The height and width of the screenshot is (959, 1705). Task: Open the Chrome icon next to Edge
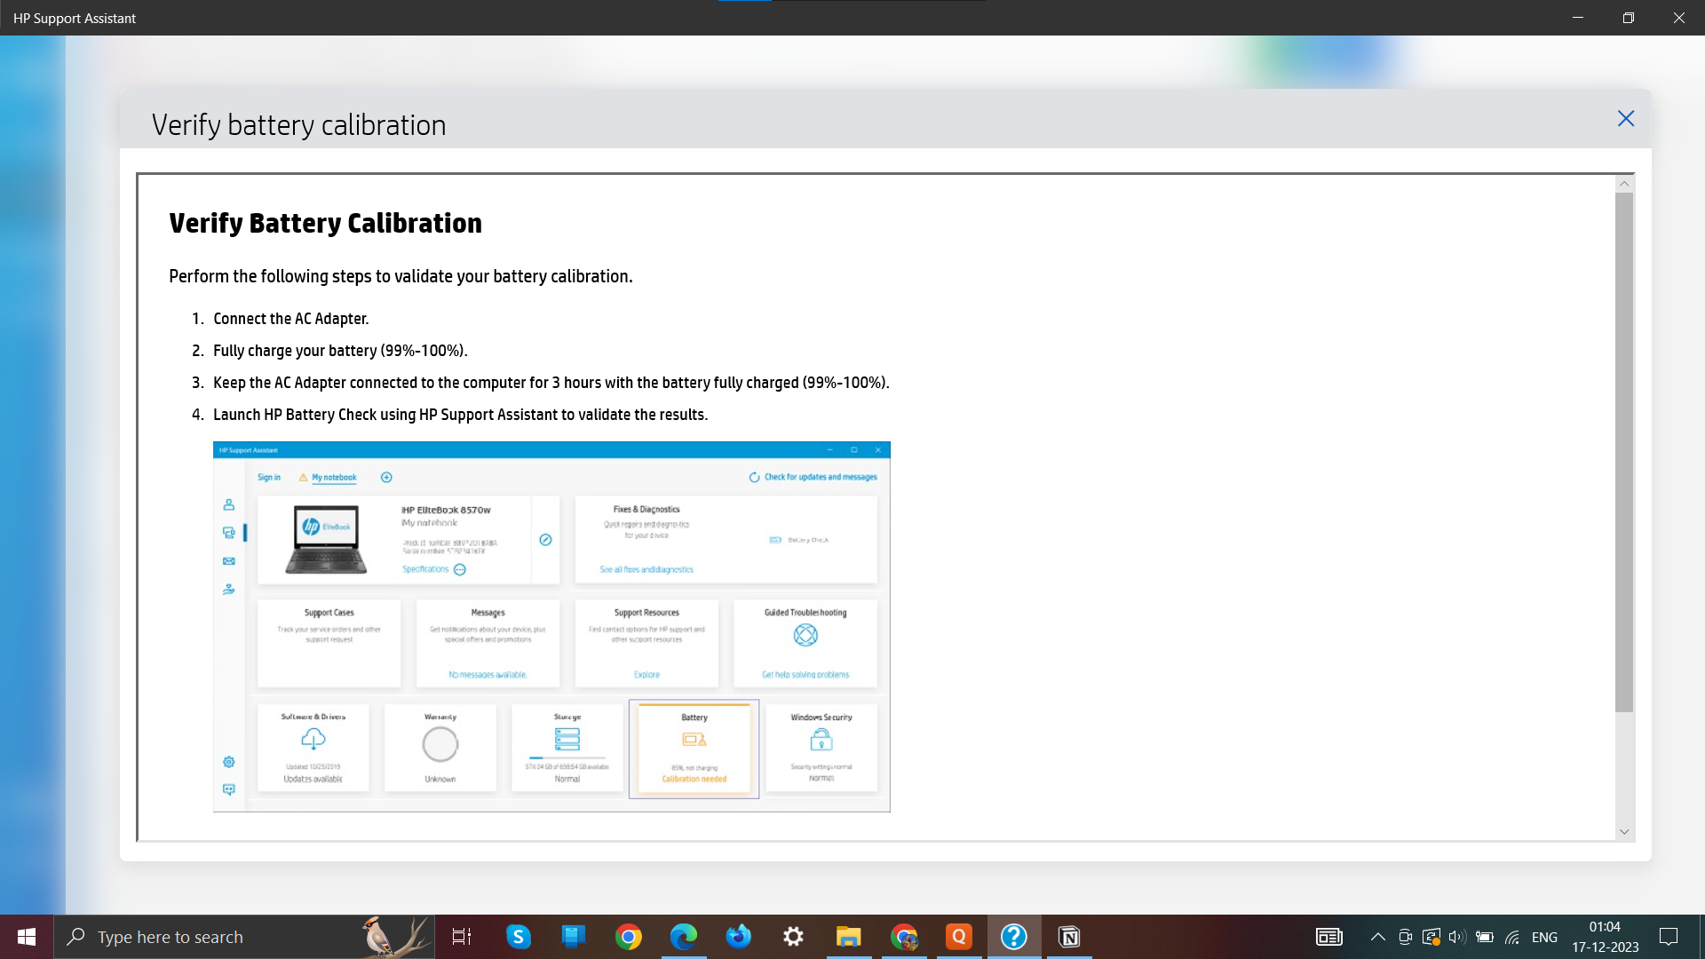pyautogui.click(x=629, y=937)
